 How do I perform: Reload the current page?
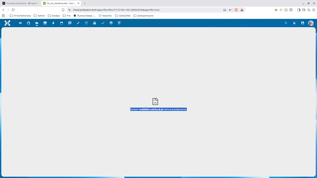pos(13,10)
